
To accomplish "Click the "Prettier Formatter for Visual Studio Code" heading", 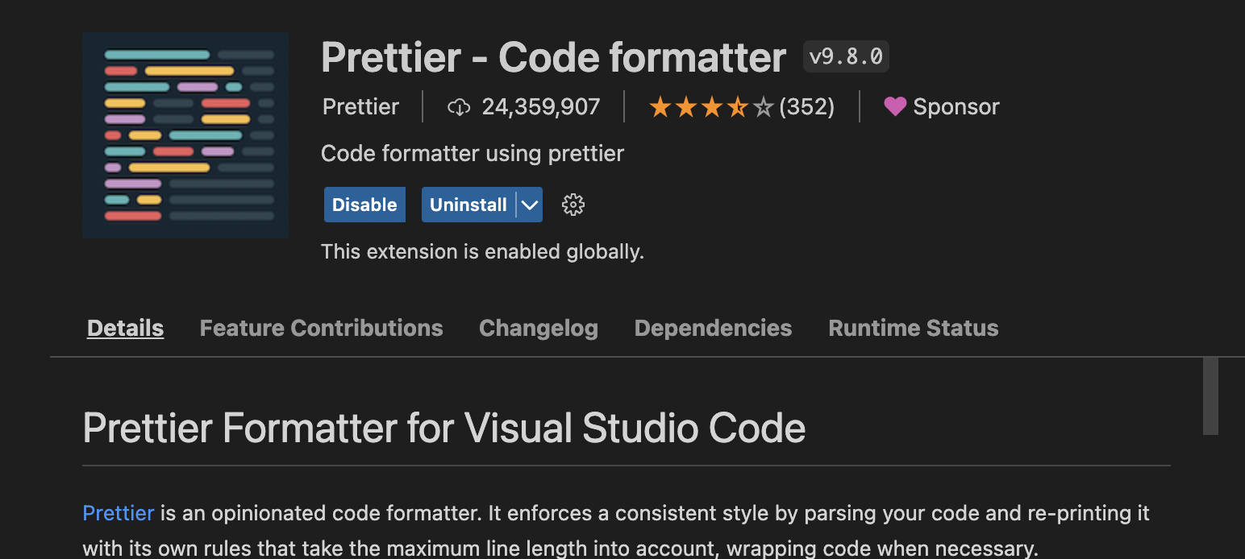I will [443, 428].
